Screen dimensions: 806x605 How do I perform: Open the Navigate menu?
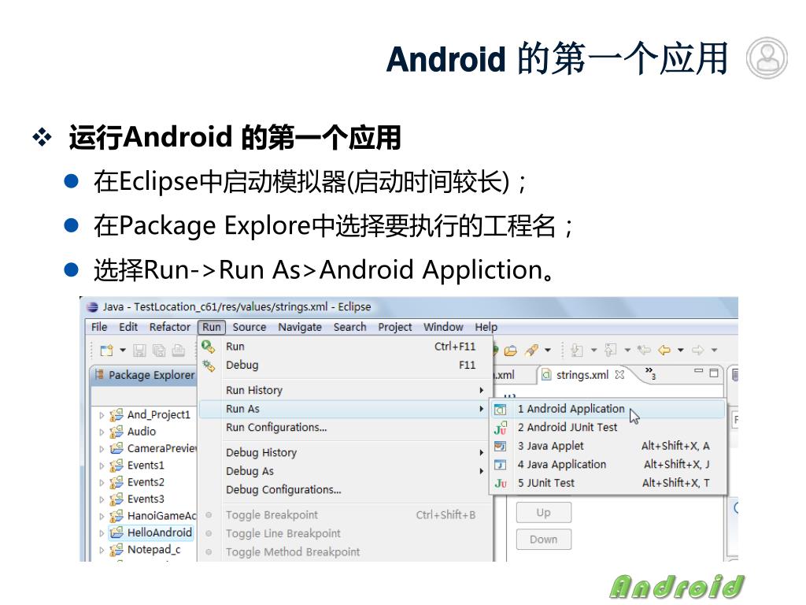tap(300, 327)
